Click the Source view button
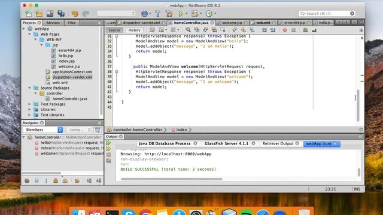Screen dimensions: 383x215 [x=114, y=30]
